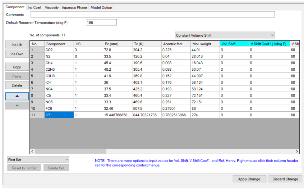Click the grayed down arrow button
This screenshot has width=308, height=192.
pos(17,106)
